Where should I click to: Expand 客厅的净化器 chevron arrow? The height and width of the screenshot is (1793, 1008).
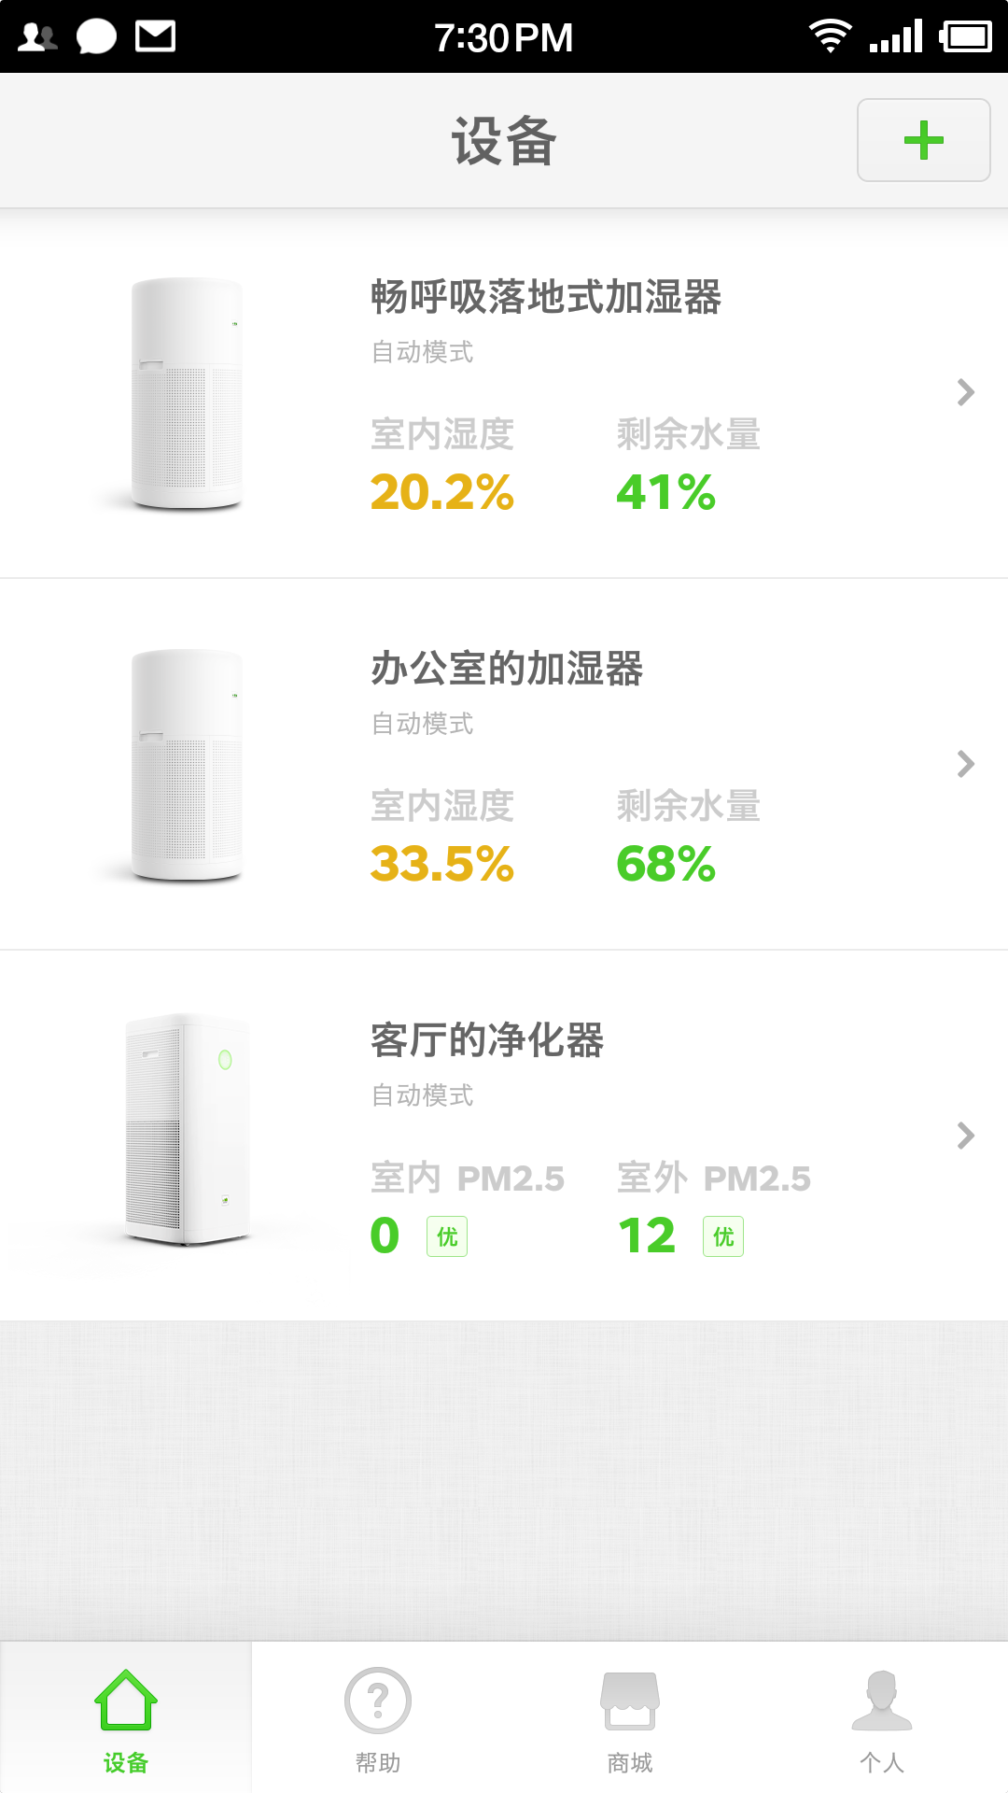point(966,1136)
